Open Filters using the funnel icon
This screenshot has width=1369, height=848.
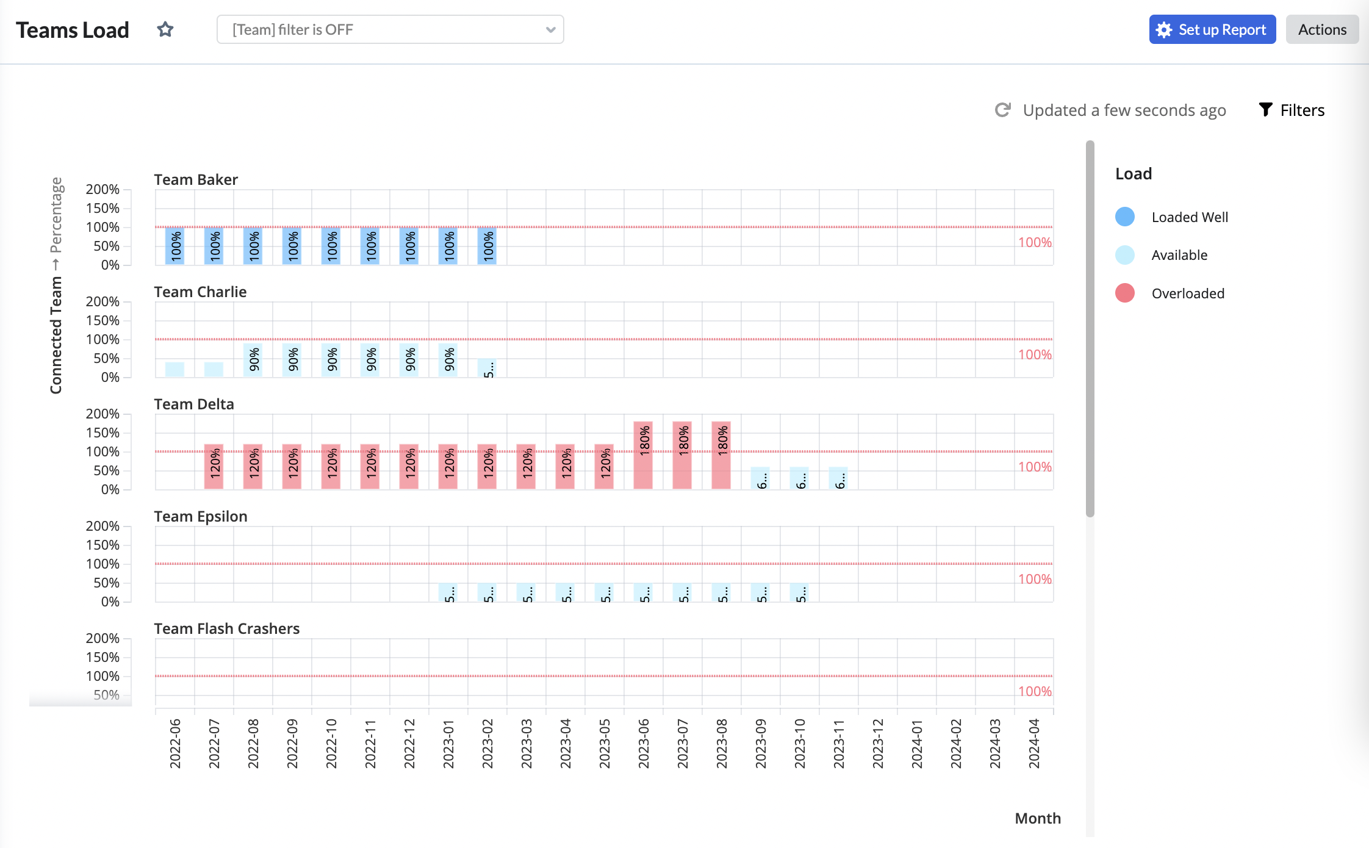click(1266, 110)
